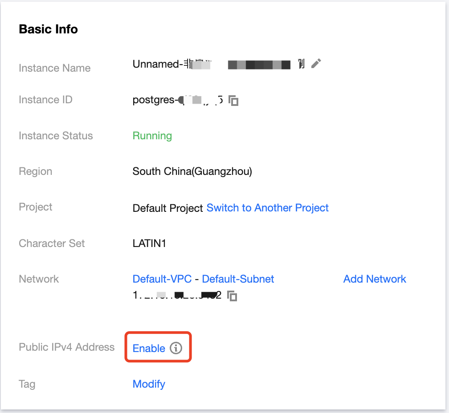
Task: Click the blurred network IP address text
Action: 177,295
